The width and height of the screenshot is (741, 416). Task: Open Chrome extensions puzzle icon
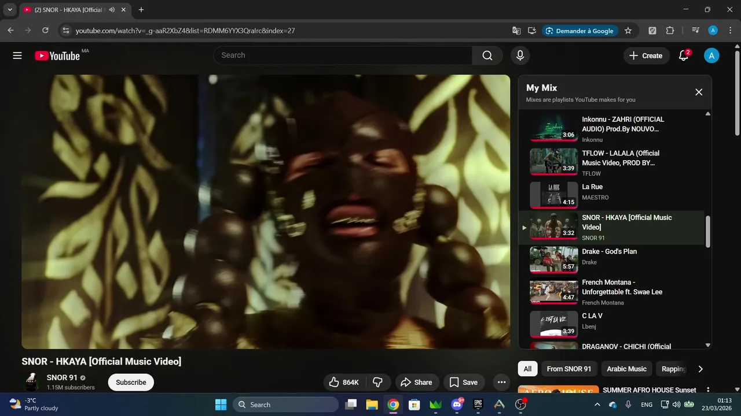pos(670,31)
